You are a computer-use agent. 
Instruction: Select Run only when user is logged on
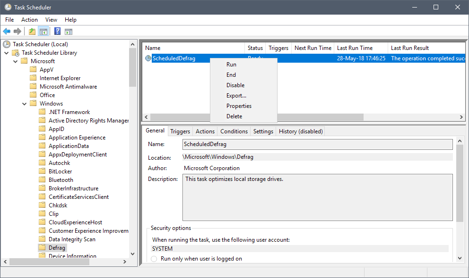click(x=154, y=259)
